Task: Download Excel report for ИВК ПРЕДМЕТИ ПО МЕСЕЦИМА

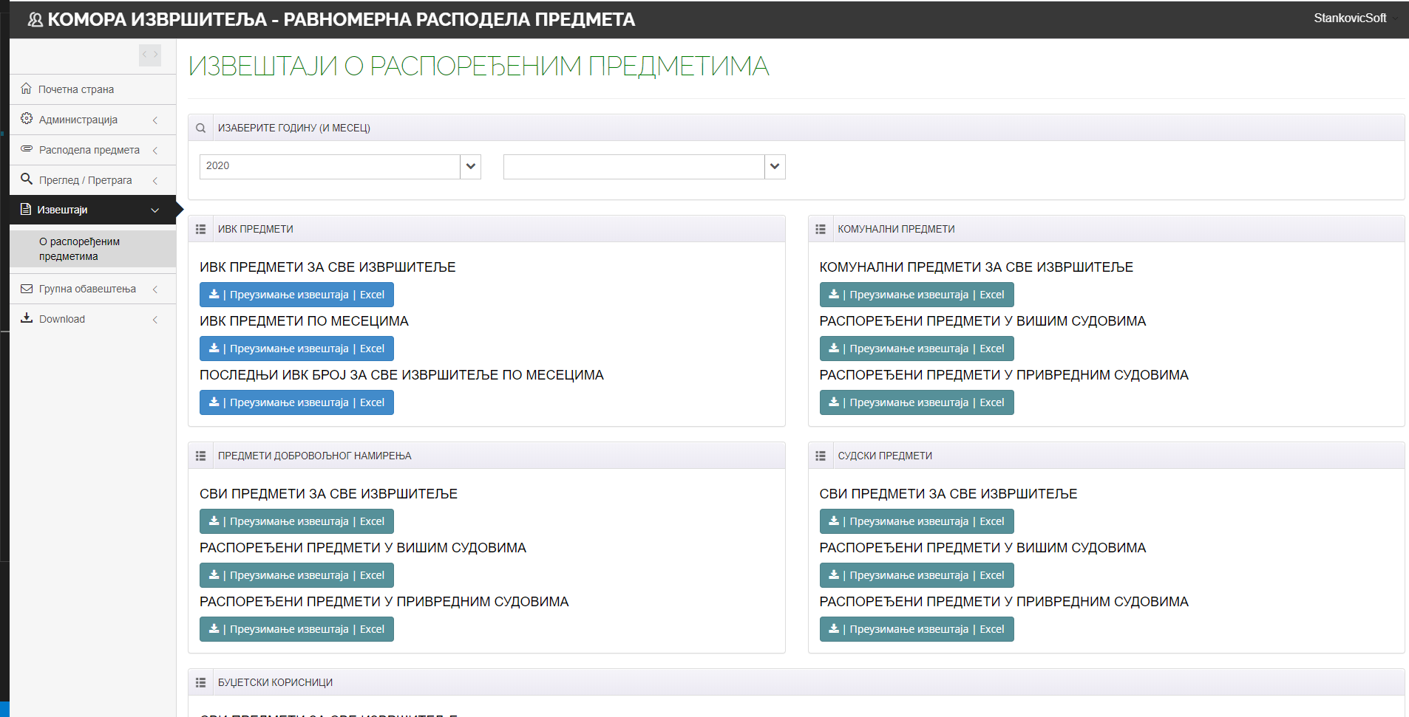Action: pos(296,349)
